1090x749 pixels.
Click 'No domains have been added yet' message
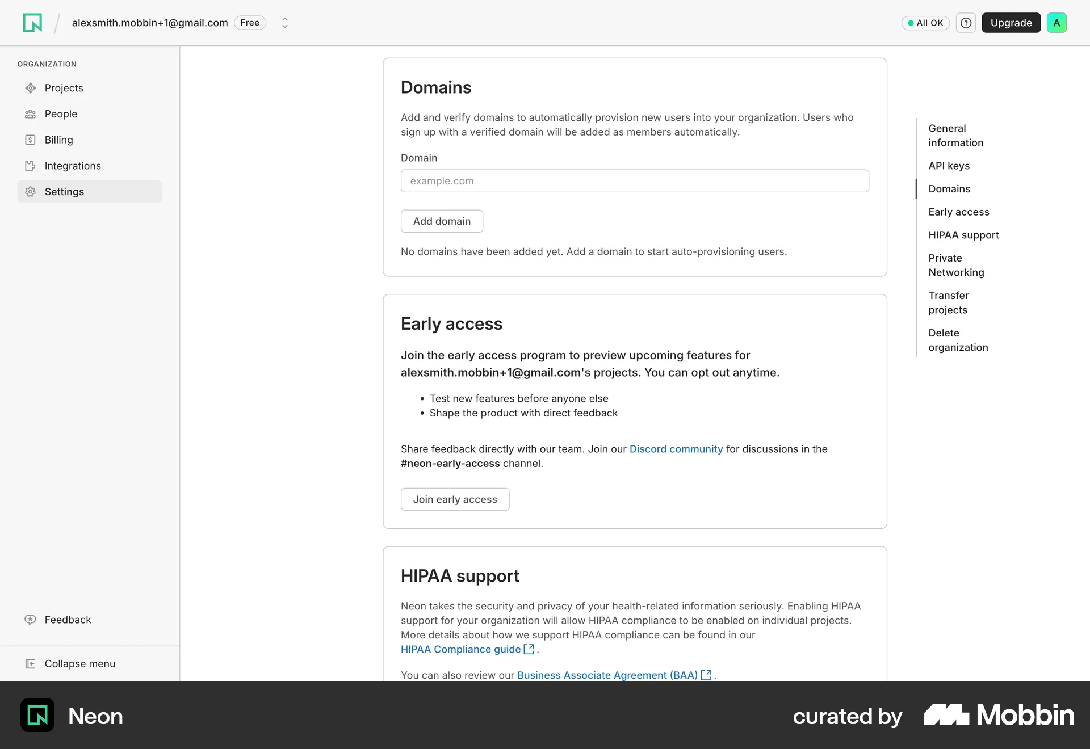tap(593, 251)
